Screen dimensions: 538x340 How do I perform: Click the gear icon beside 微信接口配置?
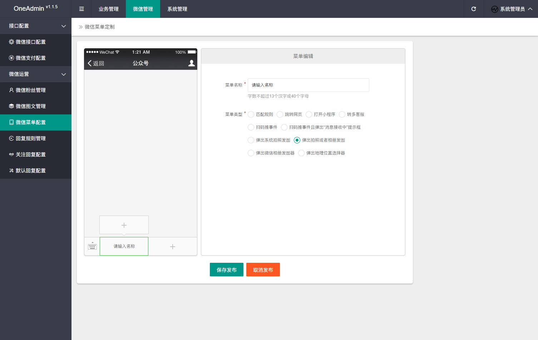[x=11, y=42]
